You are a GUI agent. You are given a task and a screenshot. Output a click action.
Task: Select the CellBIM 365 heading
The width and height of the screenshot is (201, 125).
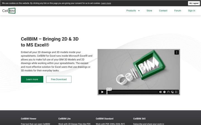click(139, 119)
